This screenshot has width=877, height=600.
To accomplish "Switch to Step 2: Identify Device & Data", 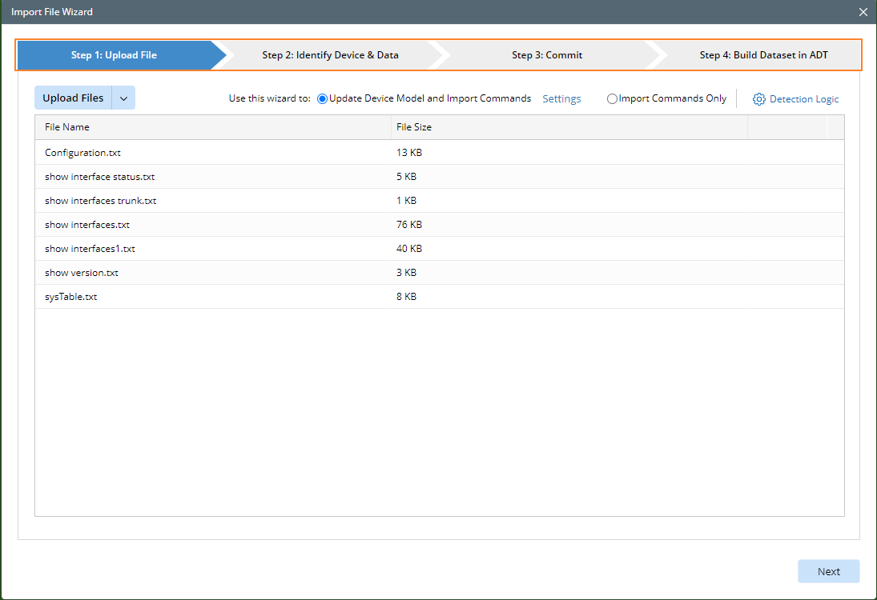I will pos(331,54).
